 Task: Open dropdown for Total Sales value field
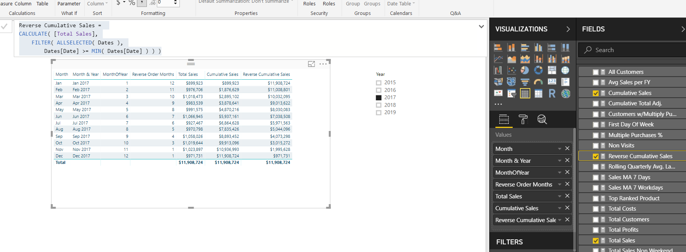559,196
